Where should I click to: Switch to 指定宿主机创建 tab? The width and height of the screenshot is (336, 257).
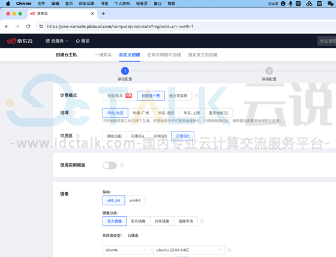(203, 55)
